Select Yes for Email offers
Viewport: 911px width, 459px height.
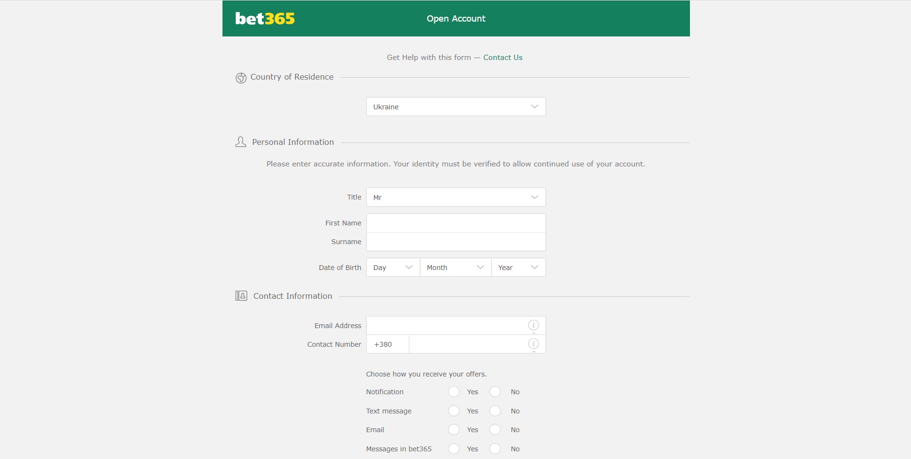click(x=454, y=430)
